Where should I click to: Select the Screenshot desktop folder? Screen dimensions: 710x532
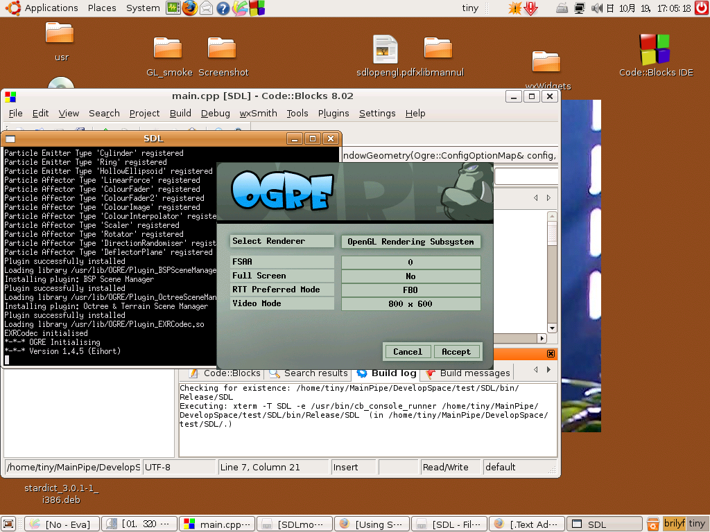click(223, 56)
